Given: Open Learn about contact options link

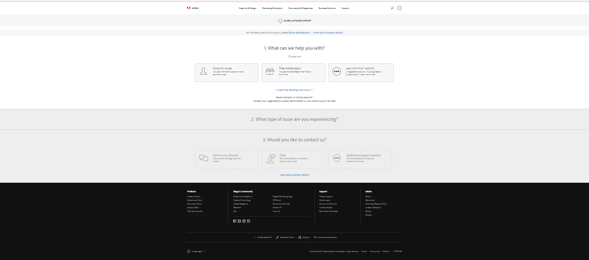Looking at the screenshot, I should click(x=294, y=175).
